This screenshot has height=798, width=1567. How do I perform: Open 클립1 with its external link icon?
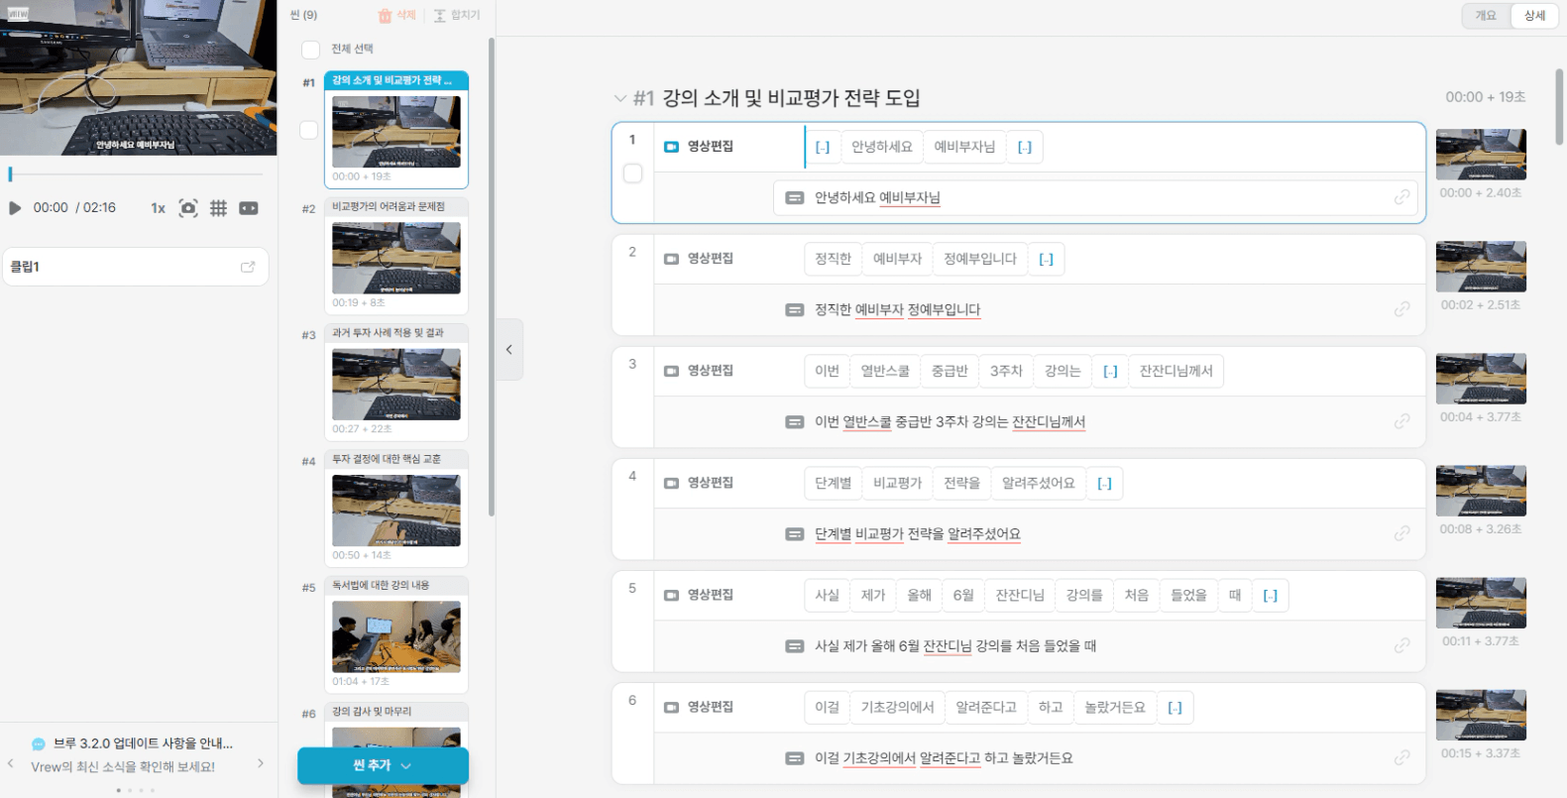[248, 267]
